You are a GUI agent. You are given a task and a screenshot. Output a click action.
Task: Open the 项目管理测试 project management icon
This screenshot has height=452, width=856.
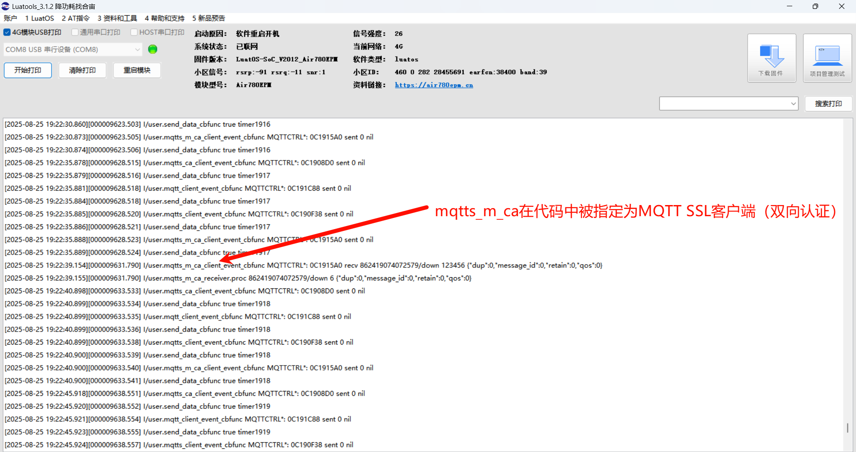point(827,58)
